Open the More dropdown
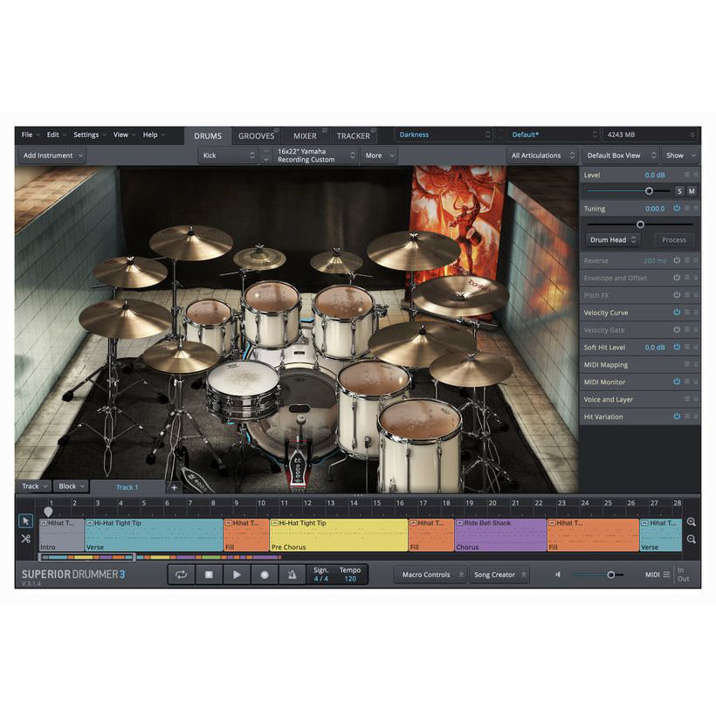 (x=379, y=155)
